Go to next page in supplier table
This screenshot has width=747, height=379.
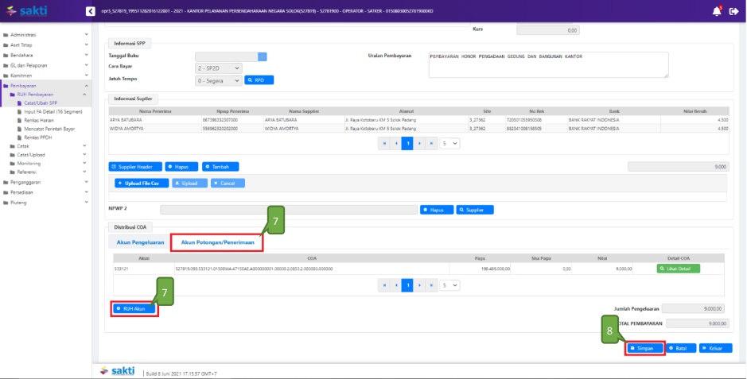click(x=419, y=144)
